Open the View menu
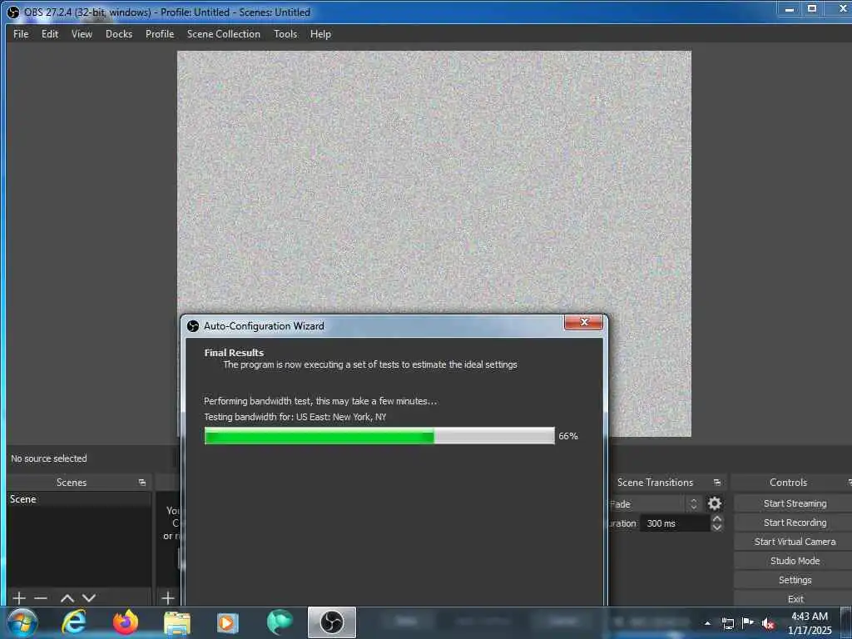Image resolution: width=852 pixels, height=639 pixels. click(x=82, y=33)
